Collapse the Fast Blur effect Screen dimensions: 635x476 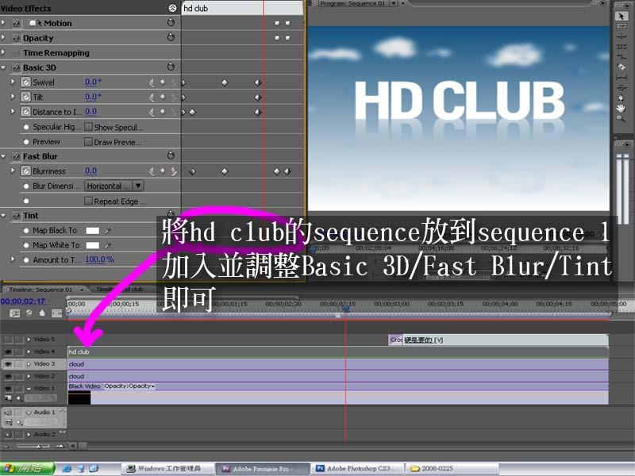[4, 157]
